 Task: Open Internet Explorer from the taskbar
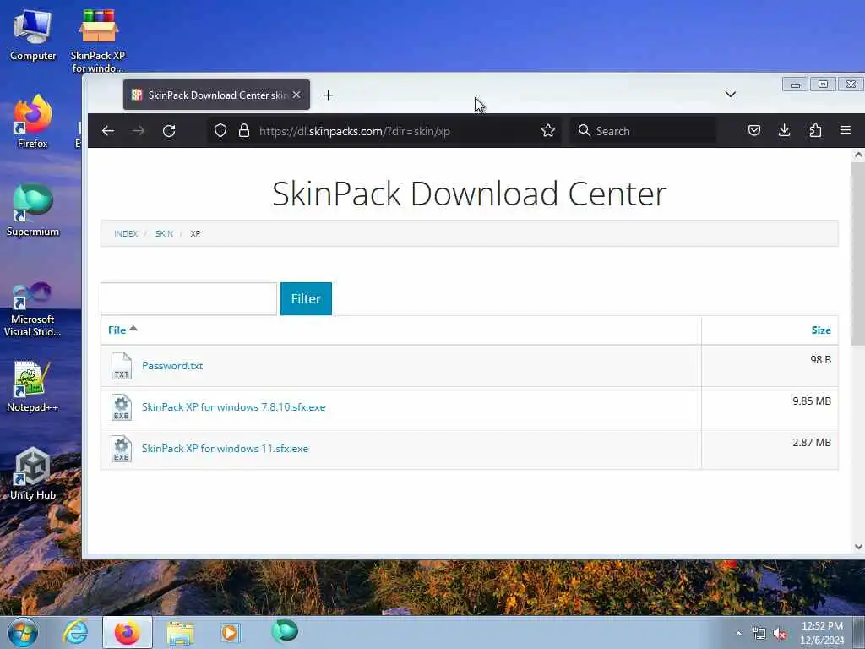(x=75, y=632)
